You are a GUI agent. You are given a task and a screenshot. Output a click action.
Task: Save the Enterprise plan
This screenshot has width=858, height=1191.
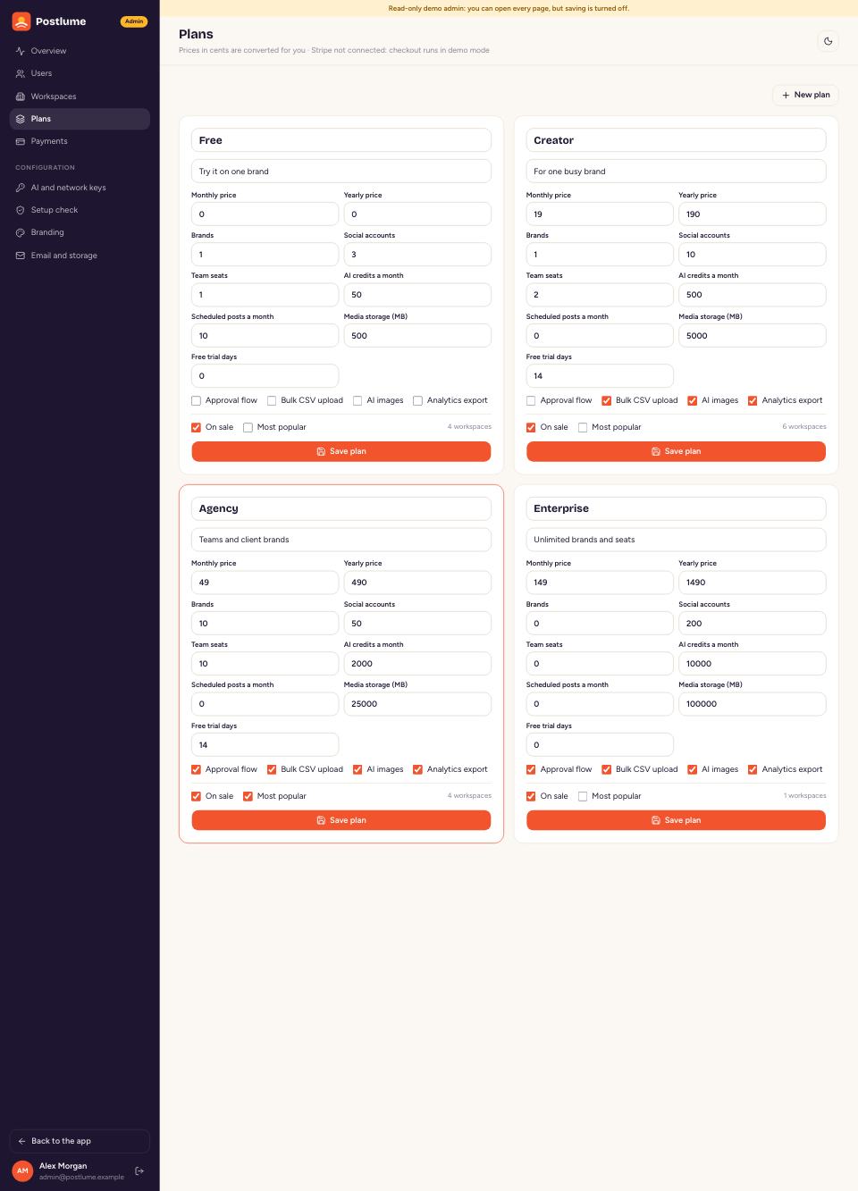(x=676, y=820)
